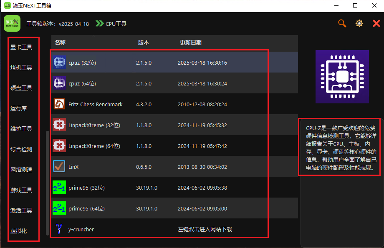Click the y-cruncher gamma icon
384x248 pixels.
click(x=59, y=229)
